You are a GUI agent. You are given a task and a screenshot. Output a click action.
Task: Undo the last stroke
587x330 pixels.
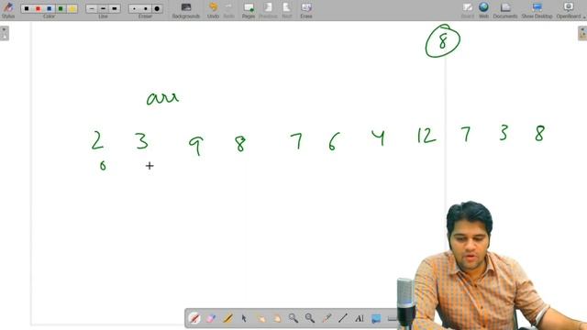[213, 10]
